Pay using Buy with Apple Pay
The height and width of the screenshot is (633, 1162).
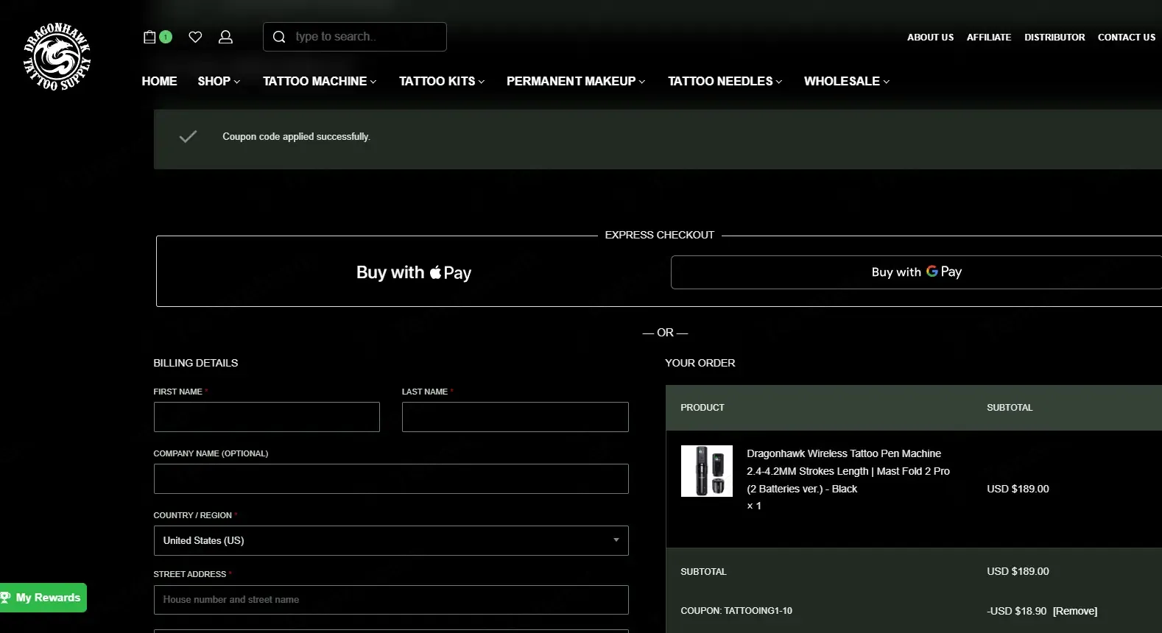coord(414,272)
